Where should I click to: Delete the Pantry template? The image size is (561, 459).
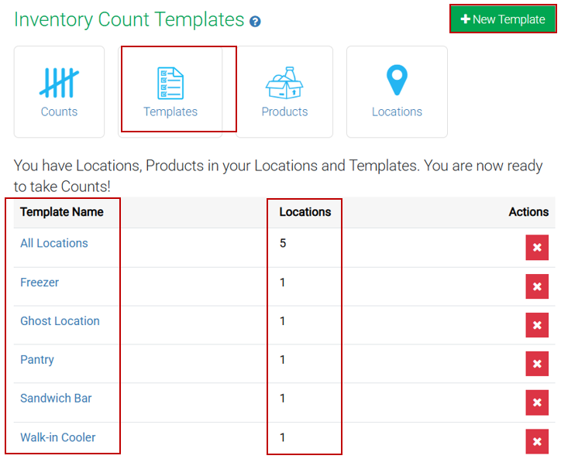click(537, 364)
